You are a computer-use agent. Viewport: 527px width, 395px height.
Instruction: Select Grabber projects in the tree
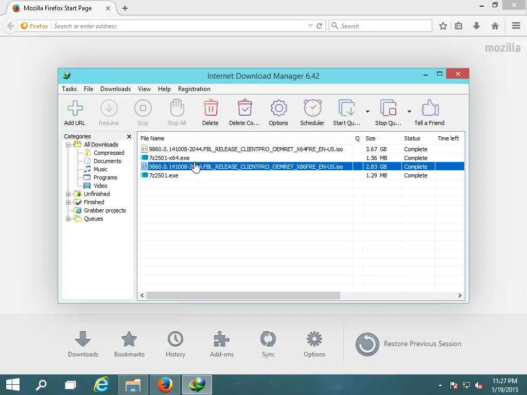[104, 210]
